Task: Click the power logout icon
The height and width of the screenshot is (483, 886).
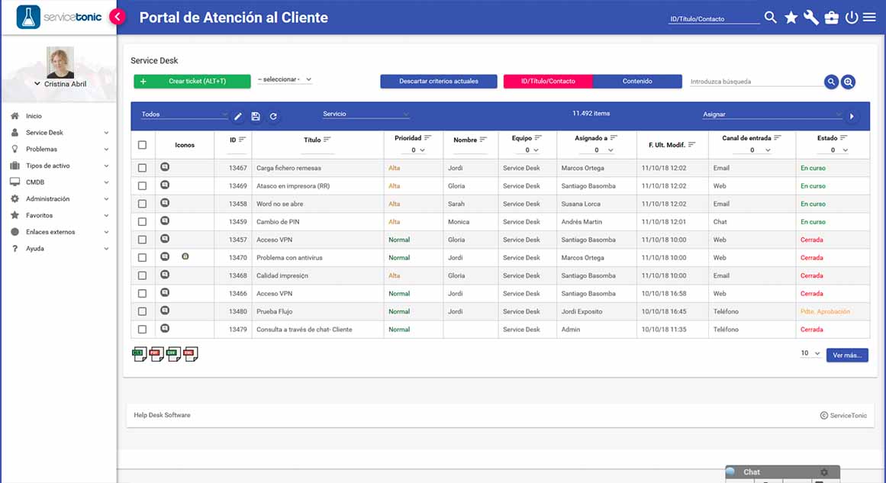Action: tap(852, 18)
